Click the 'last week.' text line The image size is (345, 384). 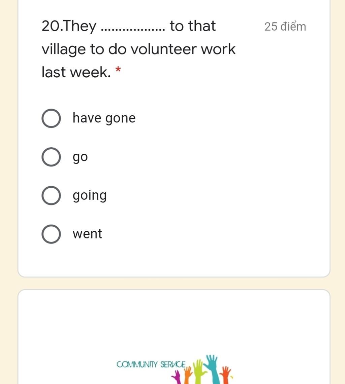click(76, 72)
